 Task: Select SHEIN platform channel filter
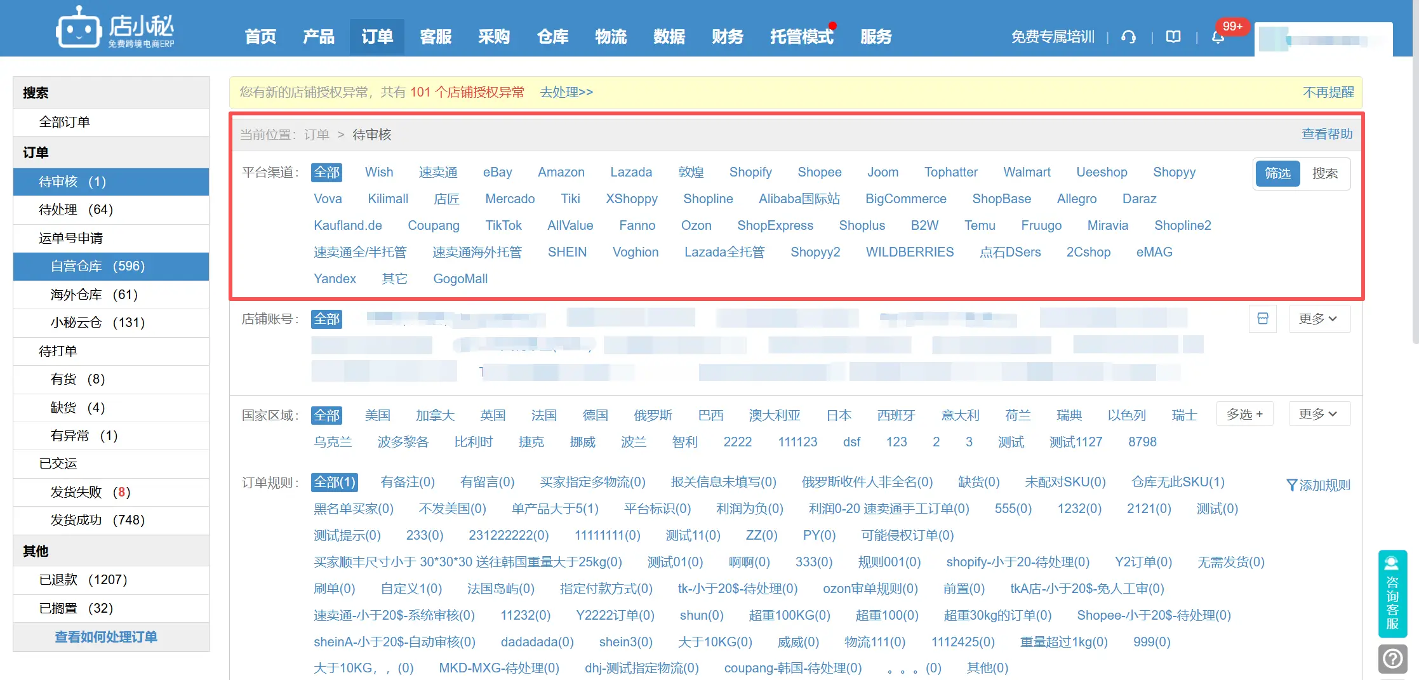(x=567, y=252)
